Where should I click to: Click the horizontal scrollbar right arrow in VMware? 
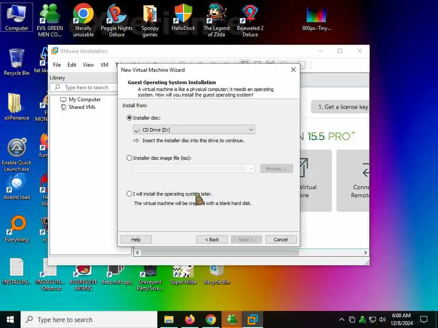(x=365, y=252)
